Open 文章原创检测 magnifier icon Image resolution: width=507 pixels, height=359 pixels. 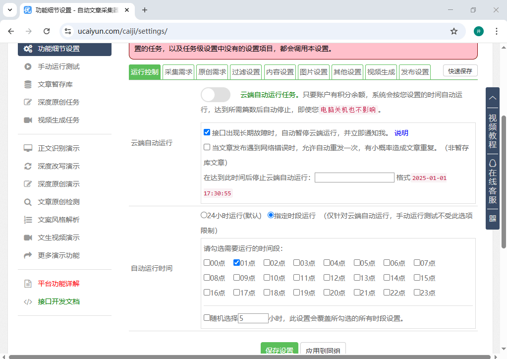coord(29,202)
